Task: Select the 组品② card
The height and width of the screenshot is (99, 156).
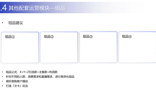Action: tap(59, 47)
